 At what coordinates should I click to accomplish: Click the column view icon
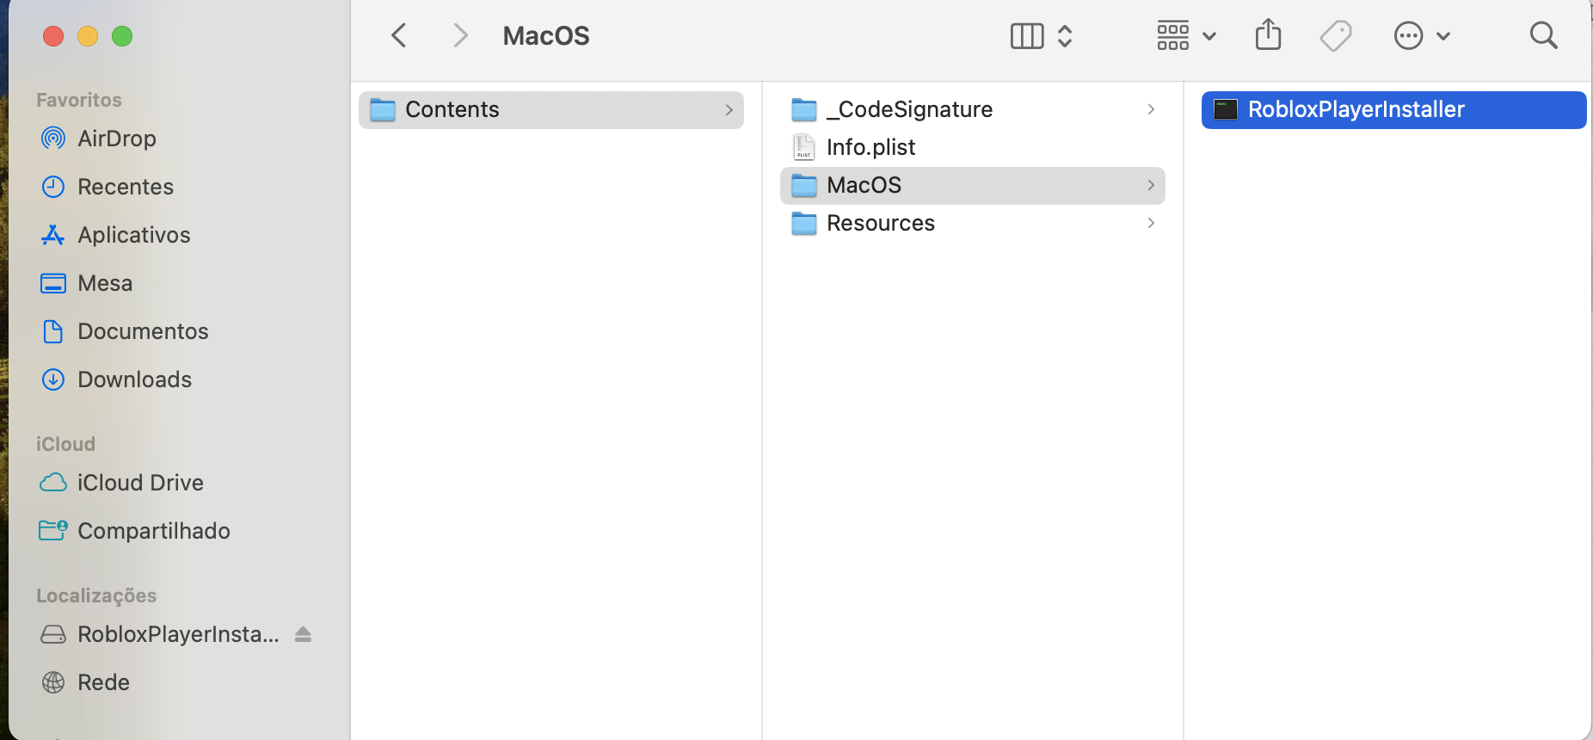point(1026,36)
